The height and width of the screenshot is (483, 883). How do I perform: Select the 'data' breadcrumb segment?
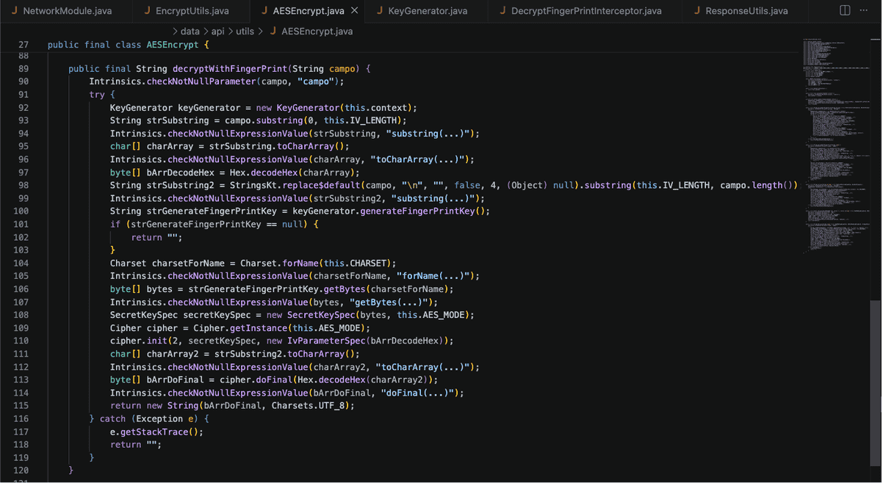click(x=190, y=32)
